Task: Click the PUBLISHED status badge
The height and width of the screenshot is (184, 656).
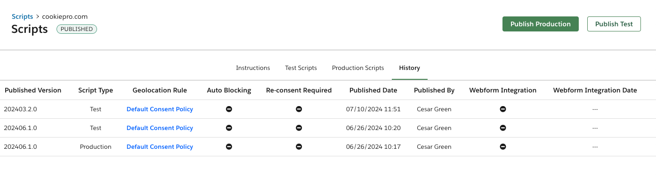Action: [x=77, y=29]
